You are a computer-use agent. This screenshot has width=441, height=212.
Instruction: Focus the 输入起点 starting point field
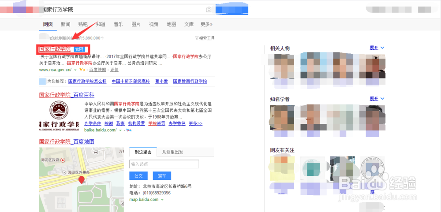click(x=164, y=164)
